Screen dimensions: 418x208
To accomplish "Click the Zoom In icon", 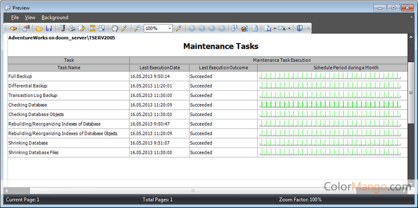I will 179,28.
